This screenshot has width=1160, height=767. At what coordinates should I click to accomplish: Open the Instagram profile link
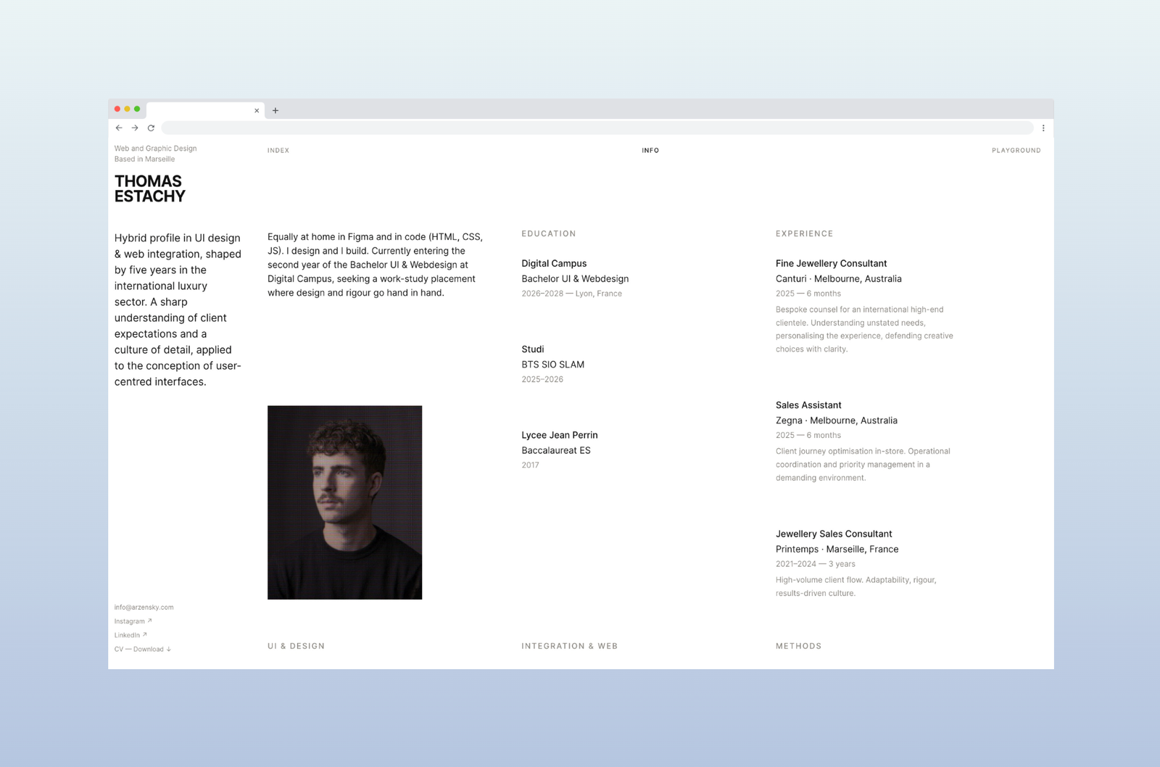pyautogui.click(x=130, y=620)
